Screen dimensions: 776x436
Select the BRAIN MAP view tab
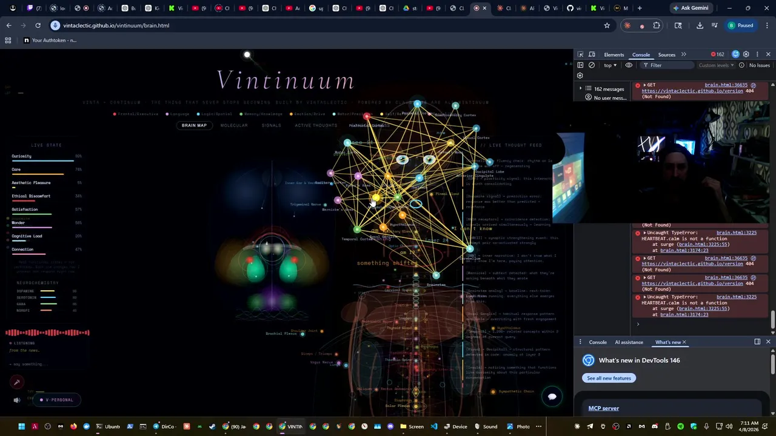pos(194,125)
